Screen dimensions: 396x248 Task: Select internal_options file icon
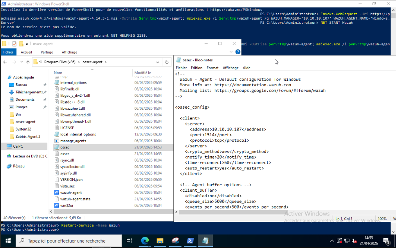[57, 82]
